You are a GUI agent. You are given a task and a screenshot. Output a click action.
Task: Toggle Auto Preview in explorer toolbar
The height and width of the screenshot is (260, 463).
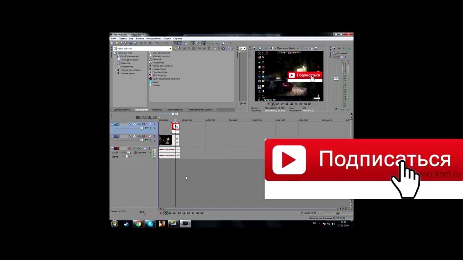click(208, 48)
